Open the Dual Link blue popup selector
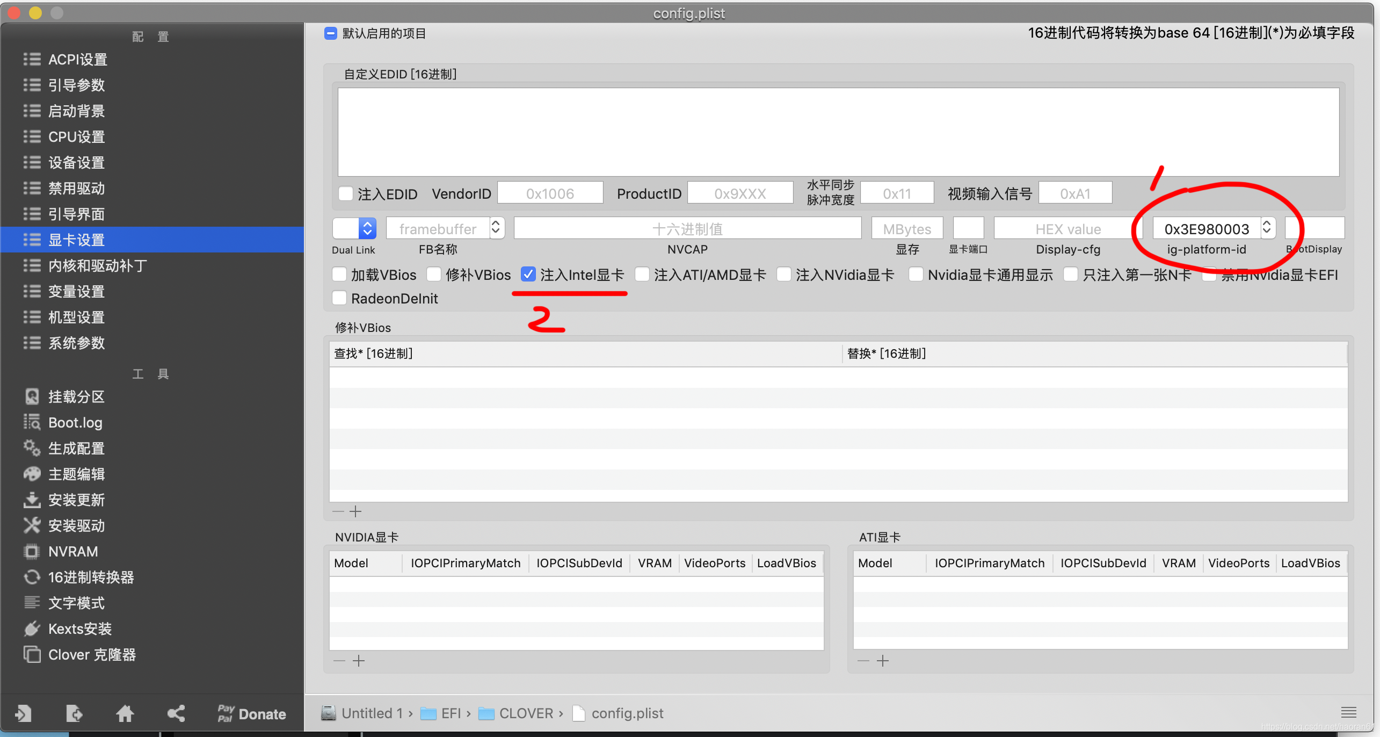1380x737 pixels. click(x=367, y=228)
